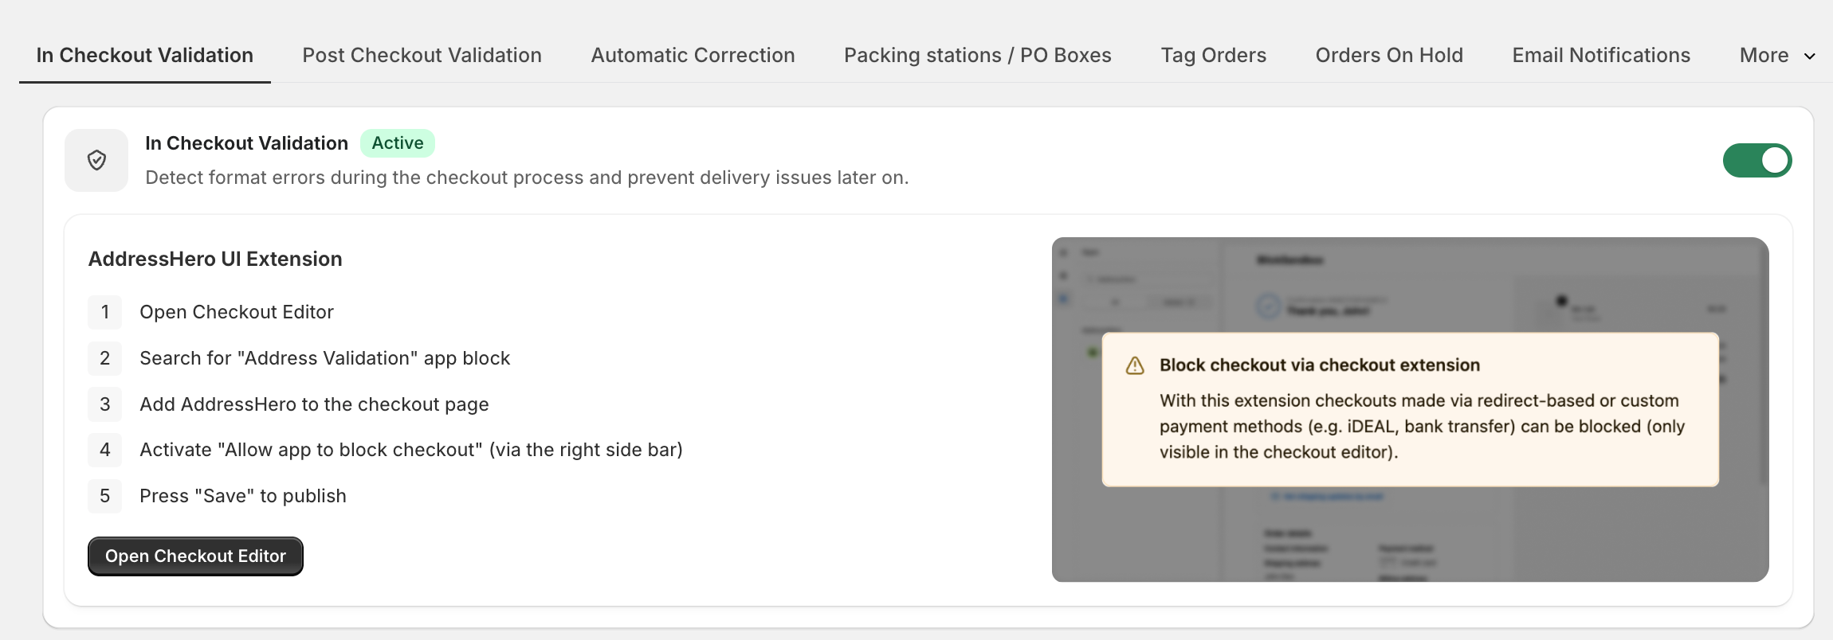Go to the Tag Orders tab
Screen dimensions: 1833x640
(1213, 55)
